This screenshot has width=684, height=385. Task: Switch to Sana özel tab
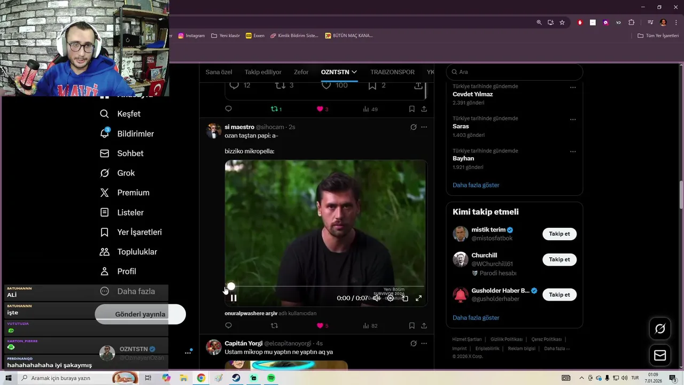point(219,72)
